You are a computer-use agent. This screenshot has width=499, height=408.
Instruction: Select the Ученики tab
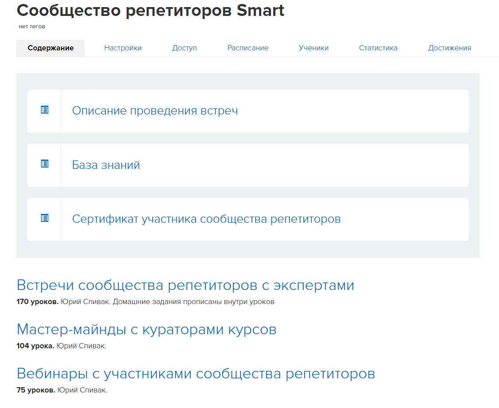click(313, 48)
